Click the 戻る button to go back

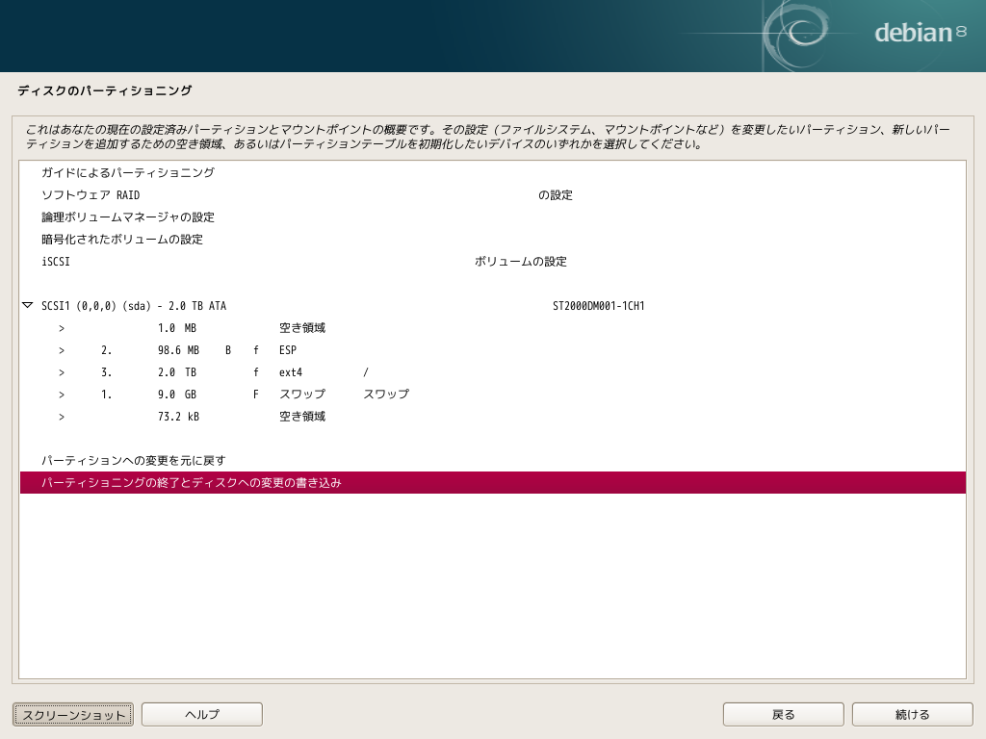click(x=783, y=714)
